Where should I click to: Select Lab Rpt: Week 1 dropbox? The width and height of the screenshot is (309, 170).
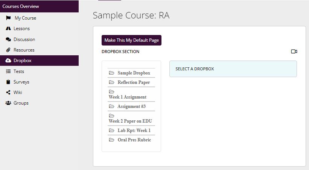[x=131, y=131]
